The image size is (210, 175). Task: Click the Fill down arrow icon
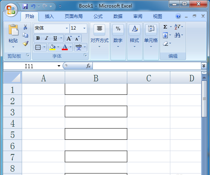165,35
